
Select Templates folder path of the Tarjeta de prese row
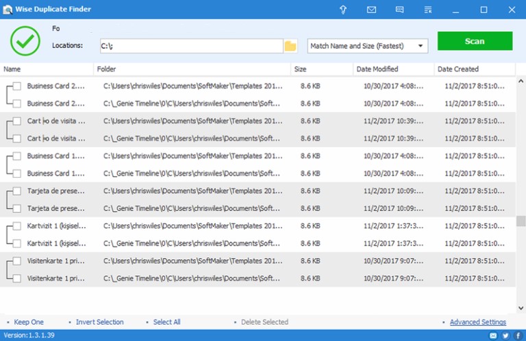193,191
